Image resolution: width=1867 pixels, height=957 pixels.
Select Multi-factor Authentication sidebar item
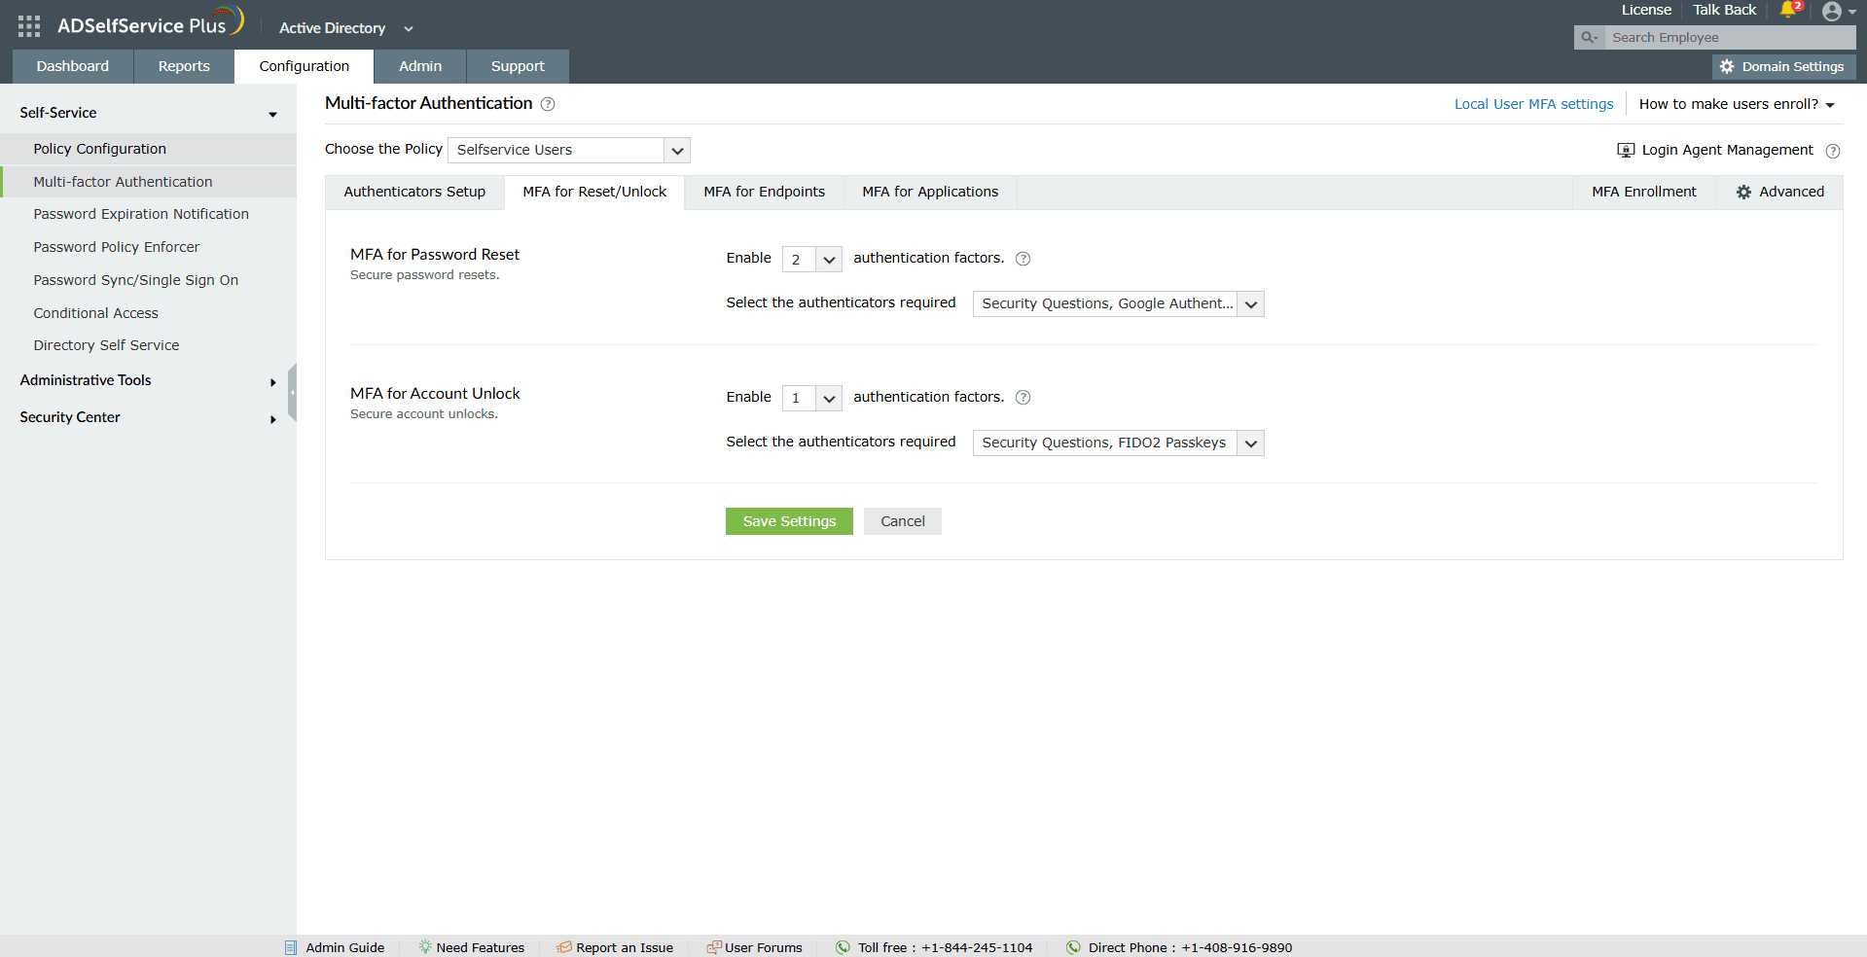148,182
